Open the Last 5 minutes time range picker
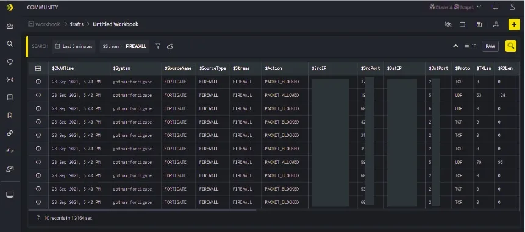This screenshot has width=525, height=232. (74, 46)
